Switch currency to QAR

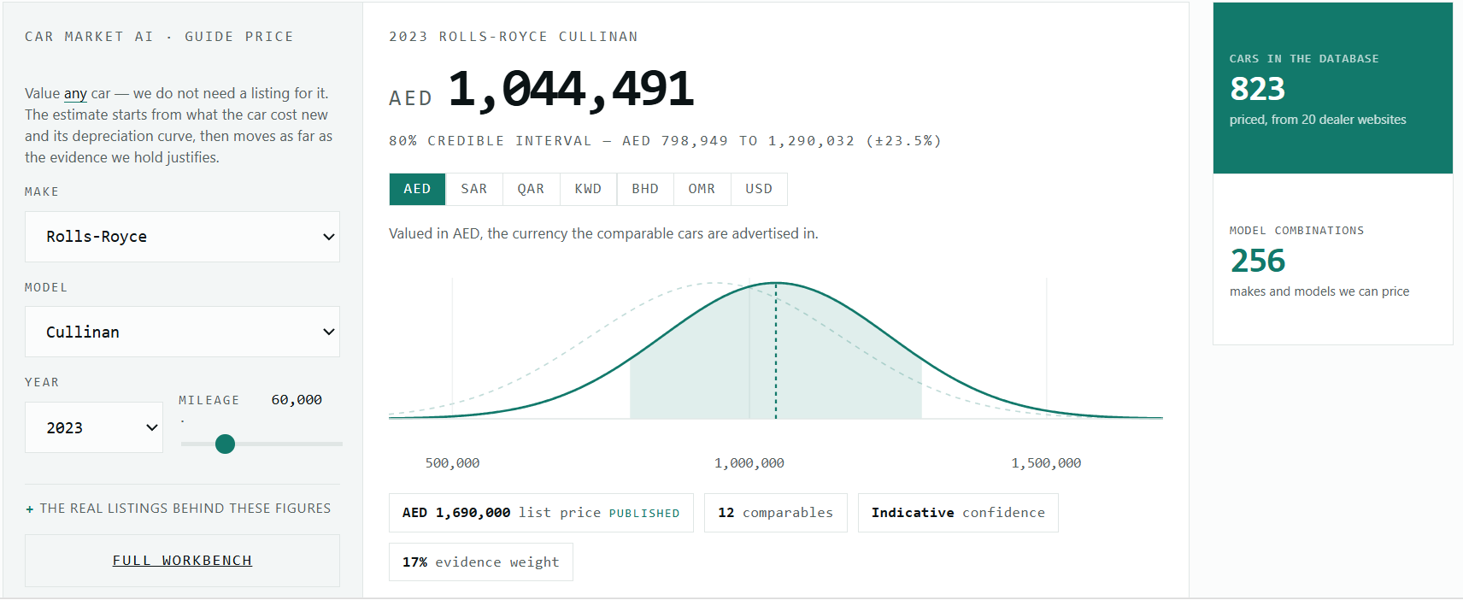[531, 189]
